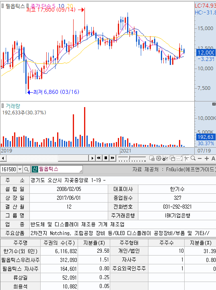Click the minus zoom-out icon
The width and height of the screenshot is (216, 290).
[200, 158]
